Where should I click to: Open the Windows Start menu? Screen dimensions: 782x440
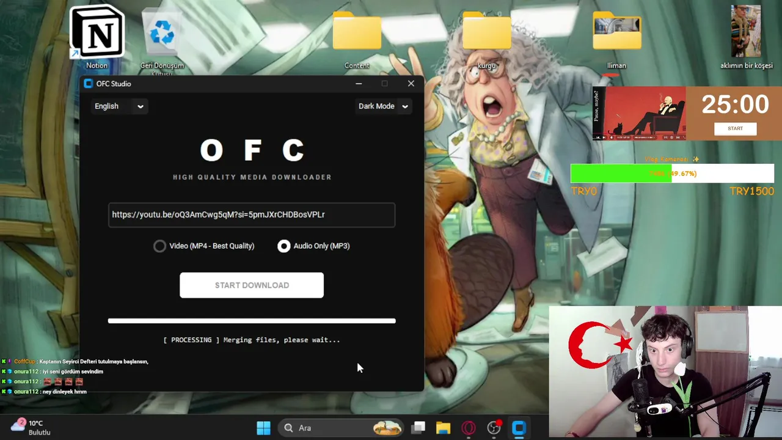263,428
